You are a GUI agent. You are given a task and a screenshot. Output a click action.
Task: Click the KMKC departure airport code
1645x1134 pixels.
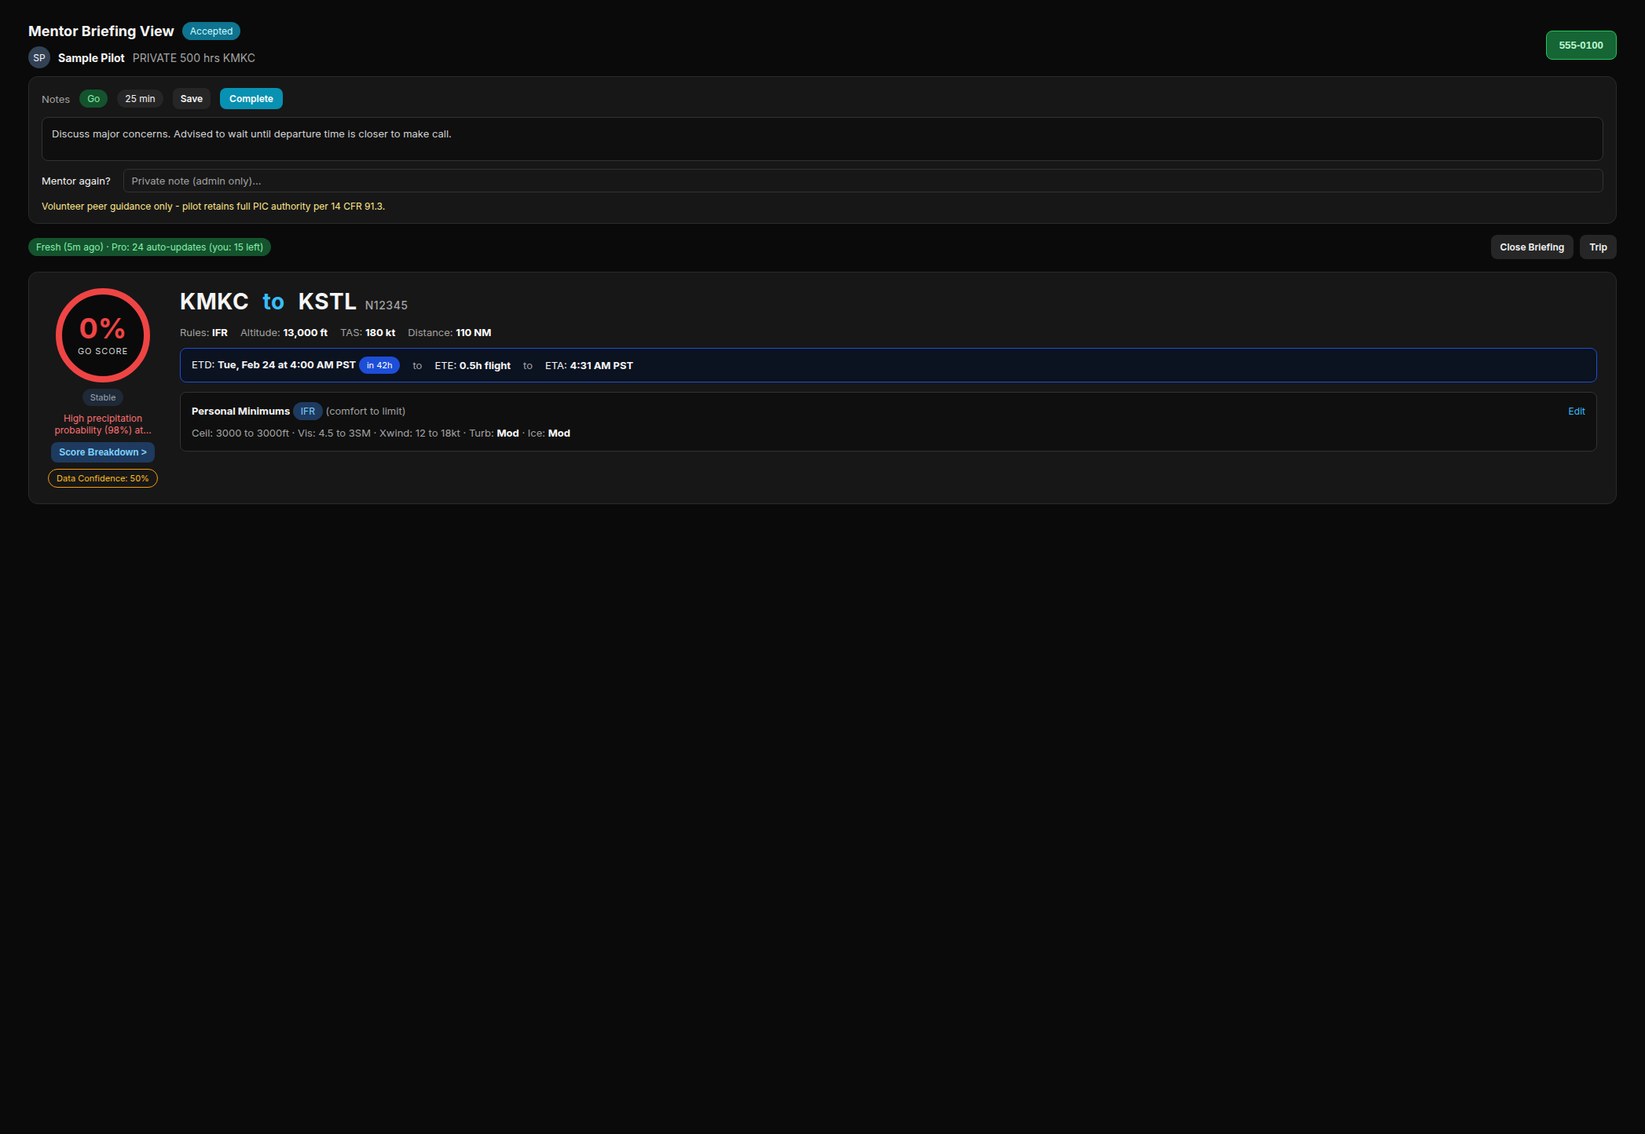pyautogui.click(x=214, y=302)
